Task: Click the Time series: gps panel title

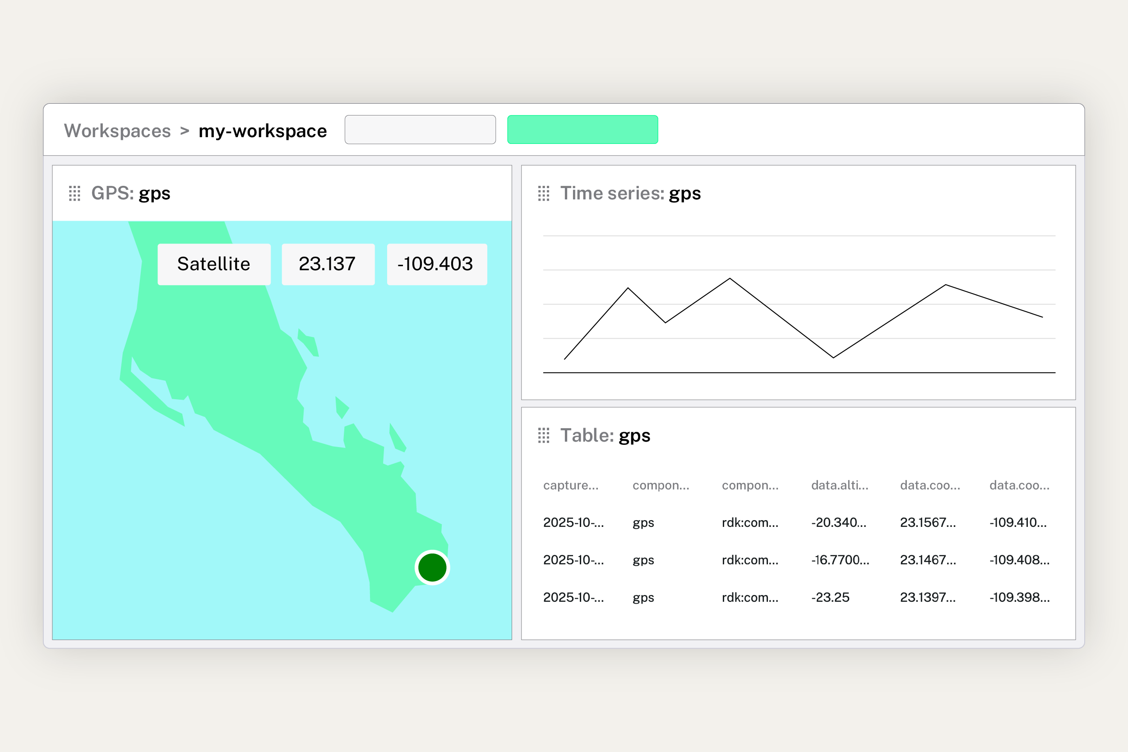Action: [x=630, y=193]
